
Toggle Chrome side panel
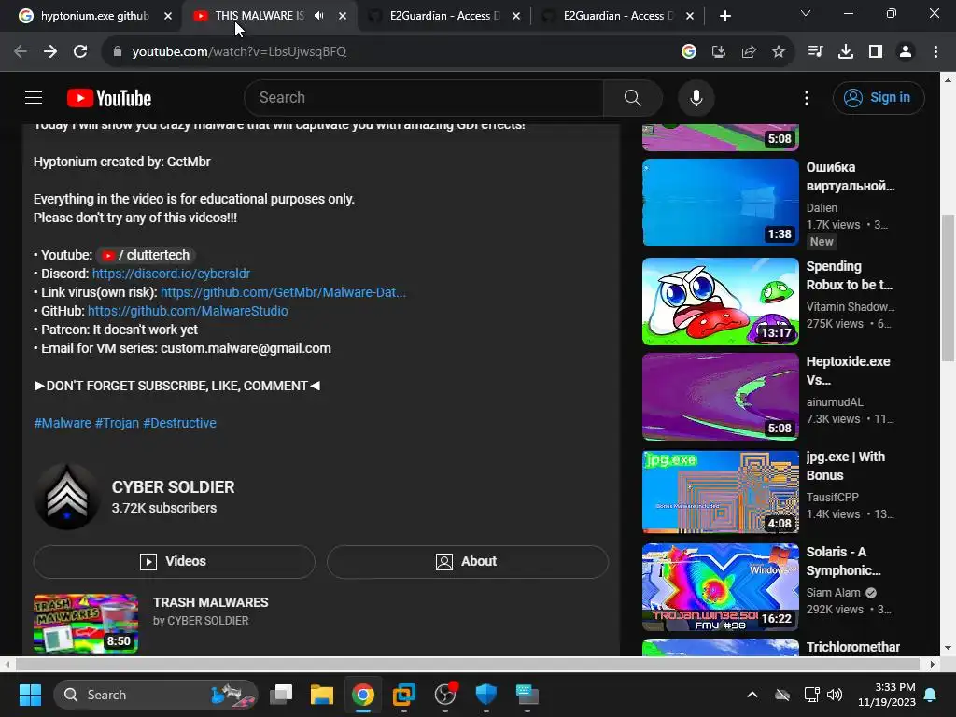coord(876,52)
